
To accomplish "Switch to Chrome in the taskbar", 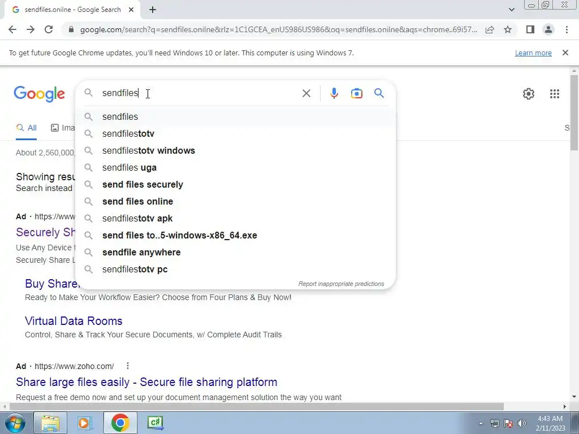I will [120, 423].
